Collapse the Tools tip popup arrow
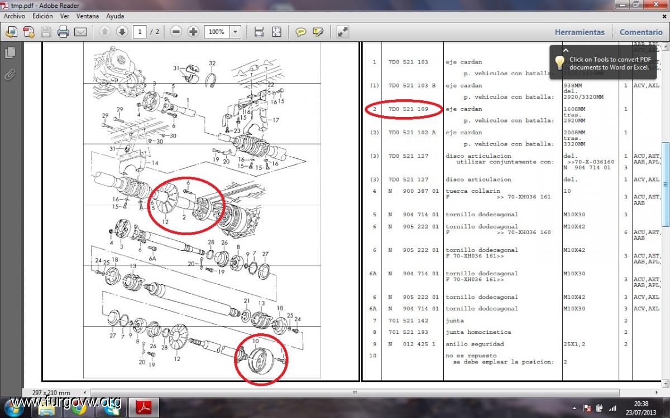670x418 pixels. coord(565,50)
